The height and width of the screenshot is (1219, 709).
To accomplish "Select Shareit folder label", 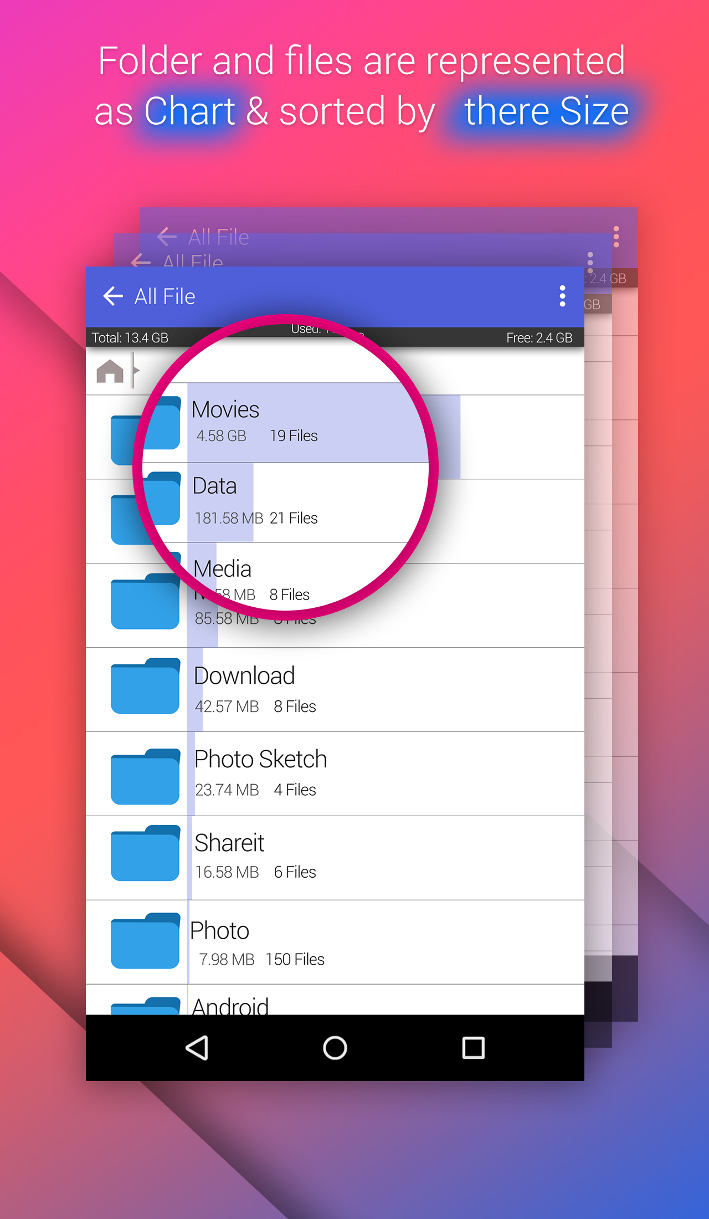I will [x=229, y=843].
